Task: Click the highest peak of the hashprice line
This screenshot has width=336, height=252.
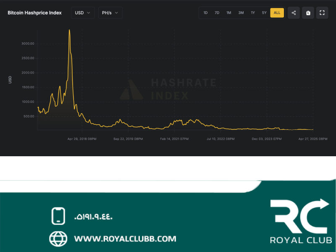Action: pos(69,30)
